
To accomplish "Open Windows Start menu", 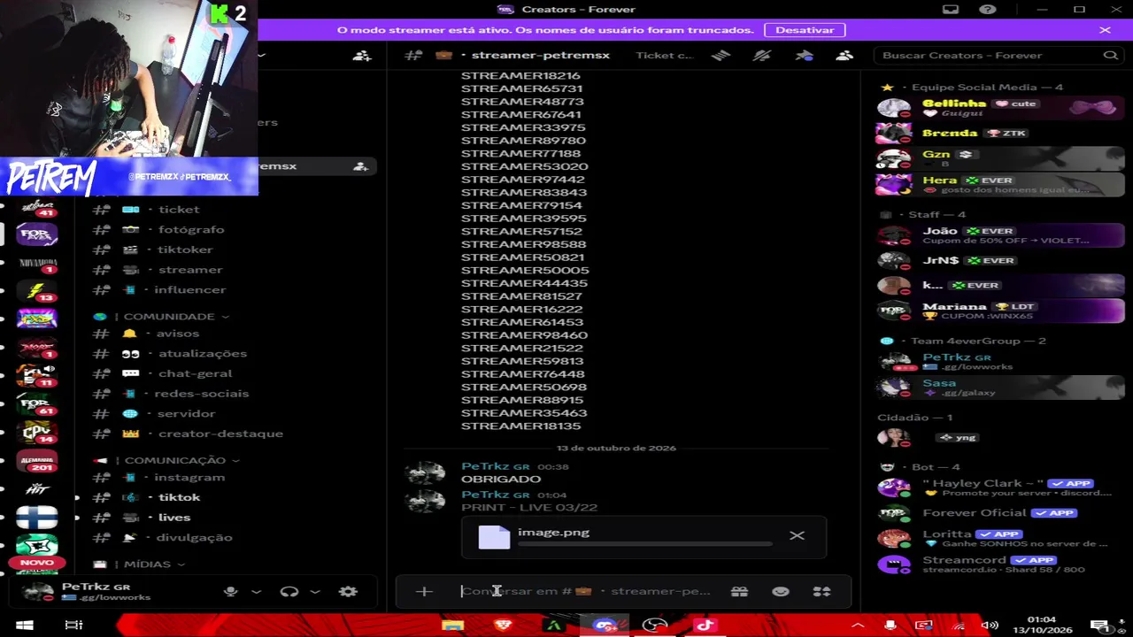I will (x=25, y=625).
